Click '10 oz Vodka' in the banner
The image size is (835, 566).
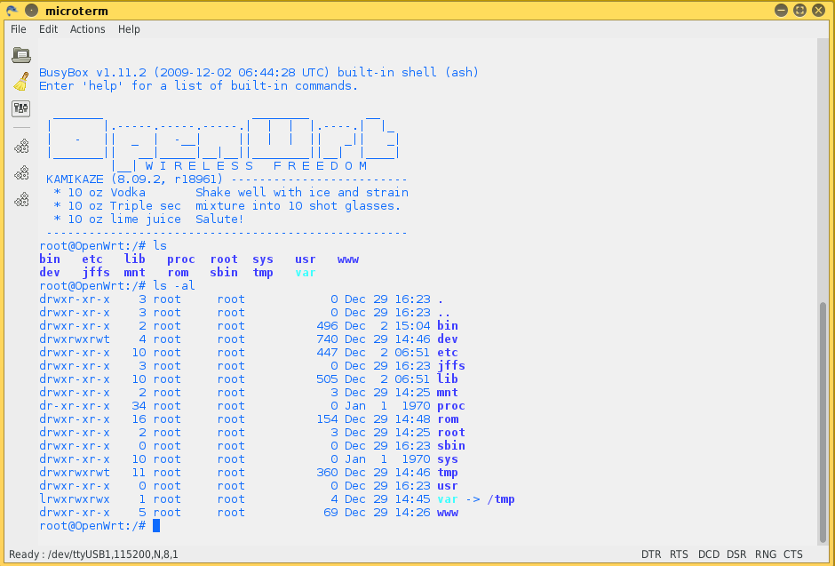coord(107,192)
